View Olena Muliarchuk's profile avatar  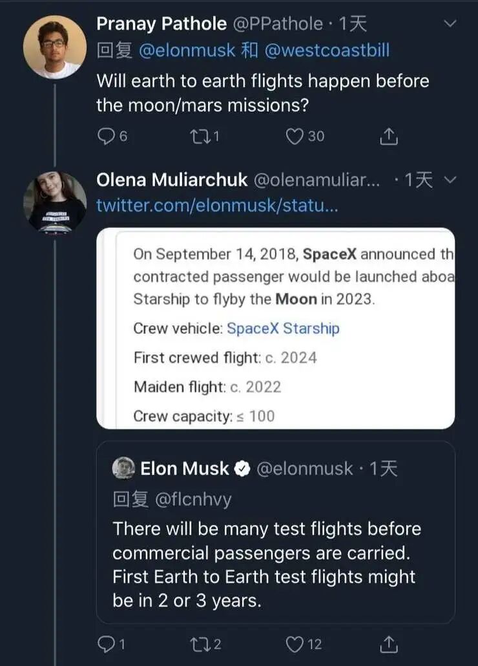(55, 202)
